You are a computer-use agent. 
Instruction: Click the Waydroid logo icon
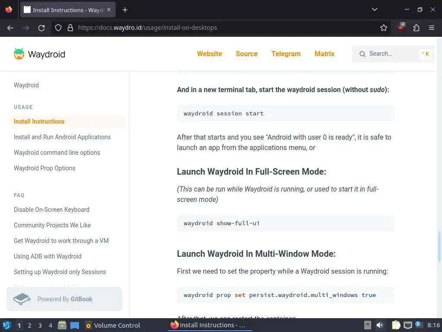click(x=19, y=54)
